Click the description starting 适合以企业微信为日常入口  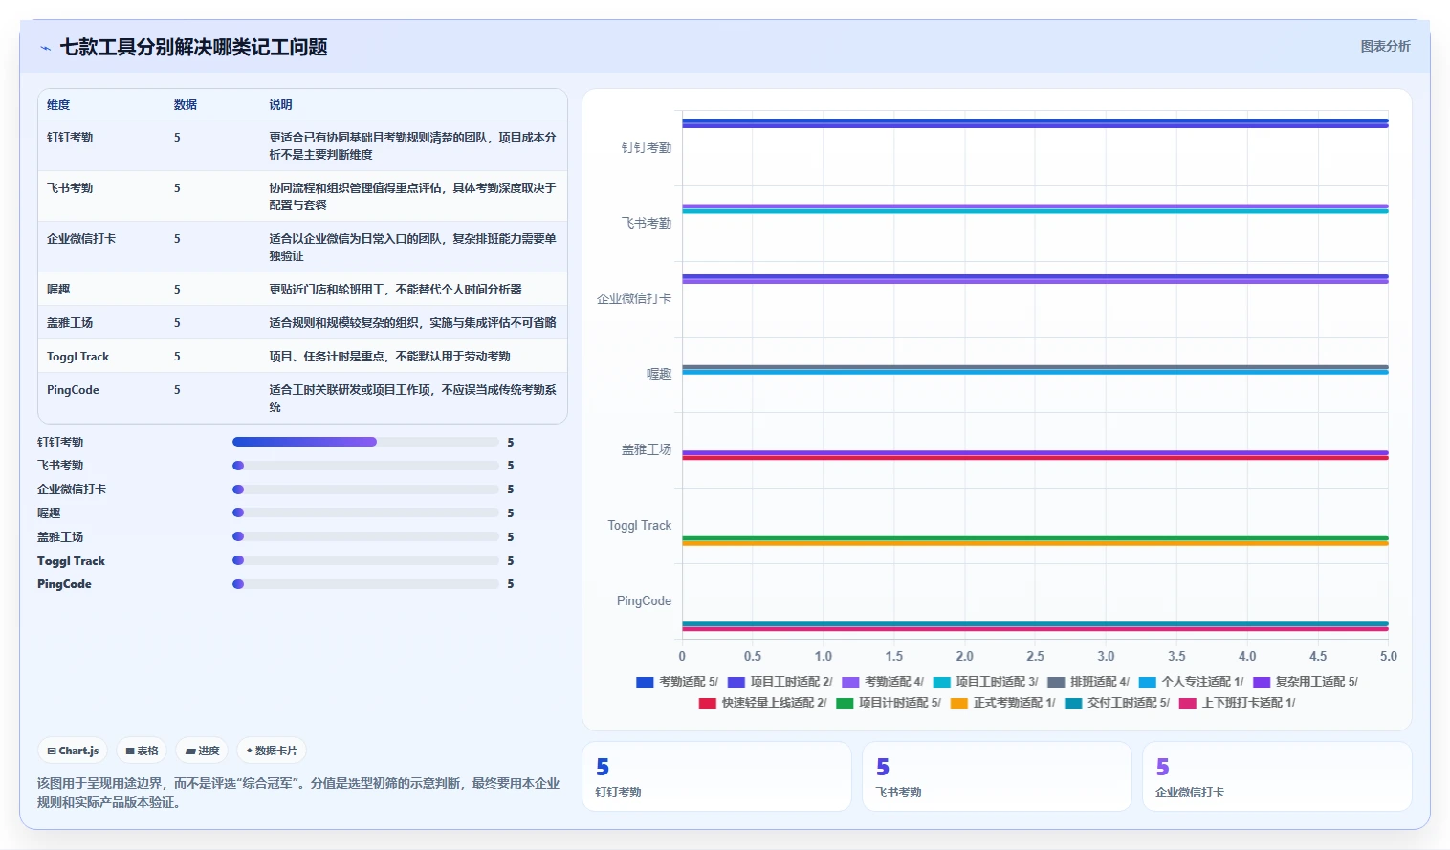click(412, 248)
